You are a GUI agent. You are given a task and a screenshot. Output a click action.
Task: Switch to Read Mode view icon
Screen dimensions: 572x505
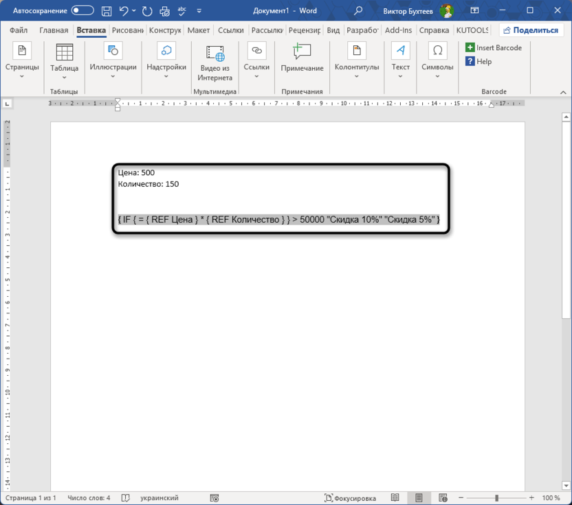tap(395, 497)
